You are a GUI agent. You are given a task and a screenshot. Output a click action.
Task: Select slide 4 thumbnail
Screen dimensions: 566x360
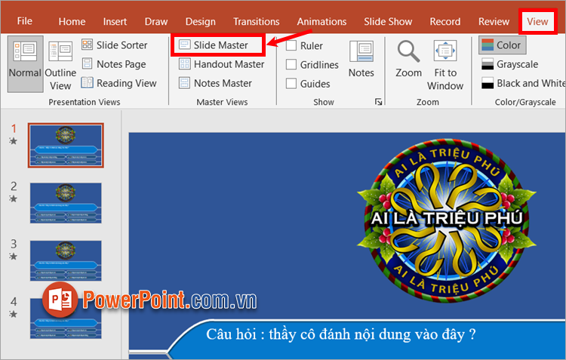pyautogui.click(x=66, y=318)
